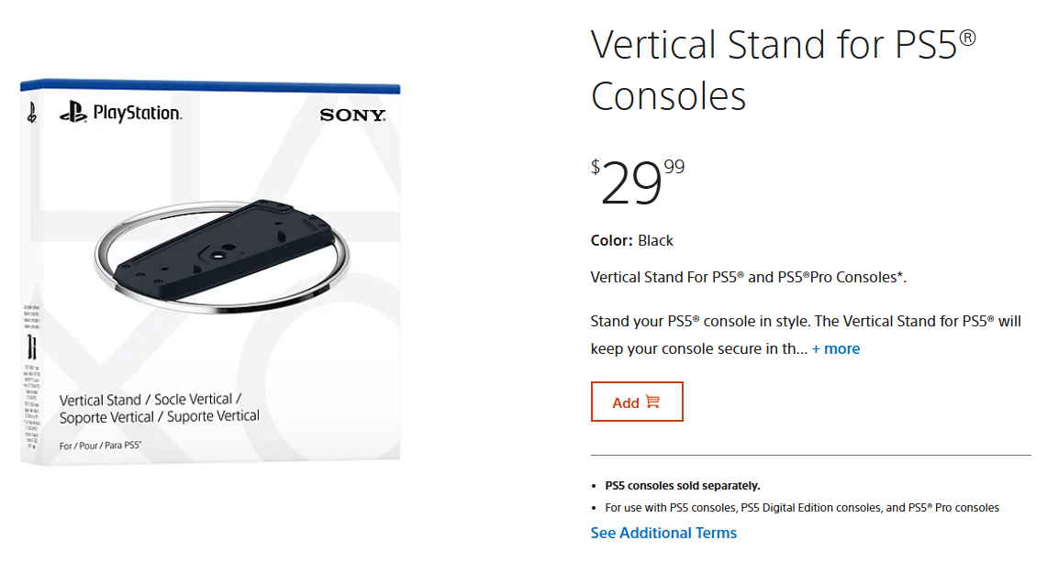Click the PS5 consoles sold separately note
The image size is (1047, 562).
683,485
